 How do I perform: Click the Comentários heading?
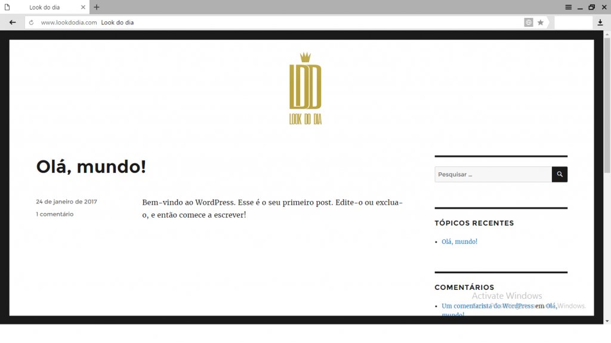pos(464,288)
